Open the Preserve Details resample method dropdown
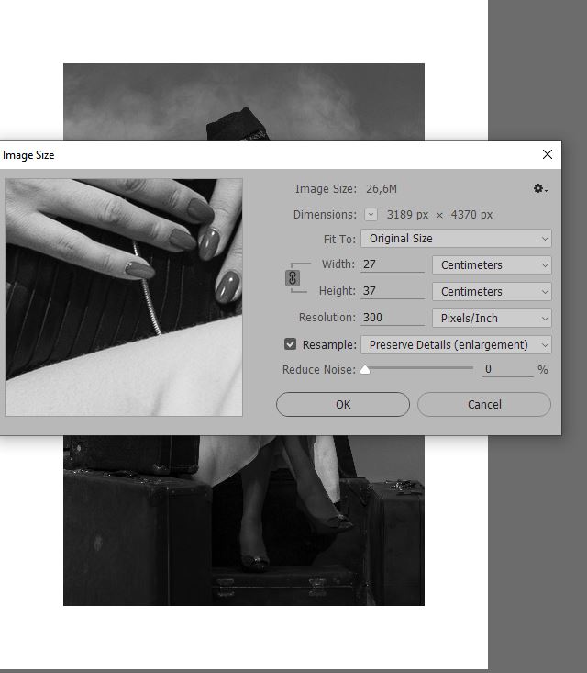This screenshot has height=673, width=587. pos(456,344)
